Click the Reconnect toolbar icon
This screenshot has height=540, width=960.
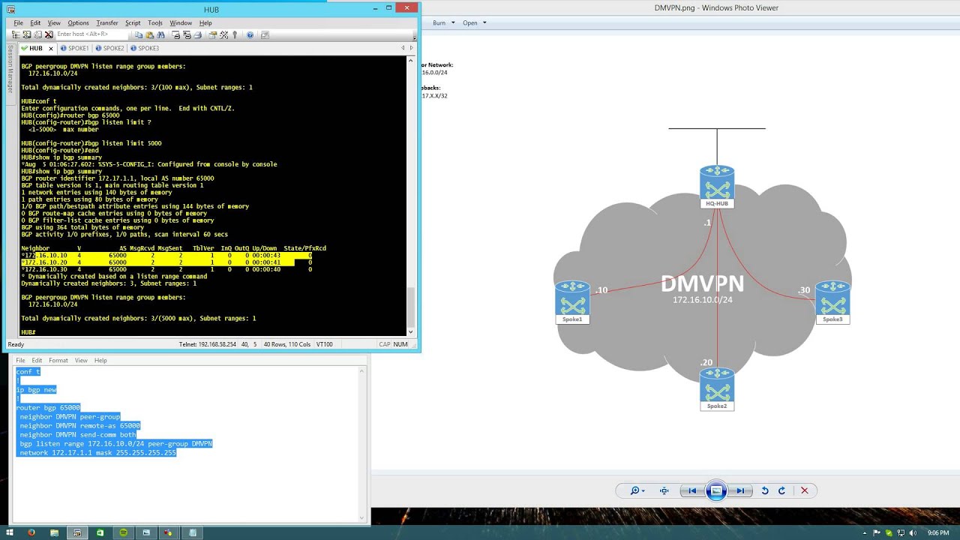(x=38, y=34)
